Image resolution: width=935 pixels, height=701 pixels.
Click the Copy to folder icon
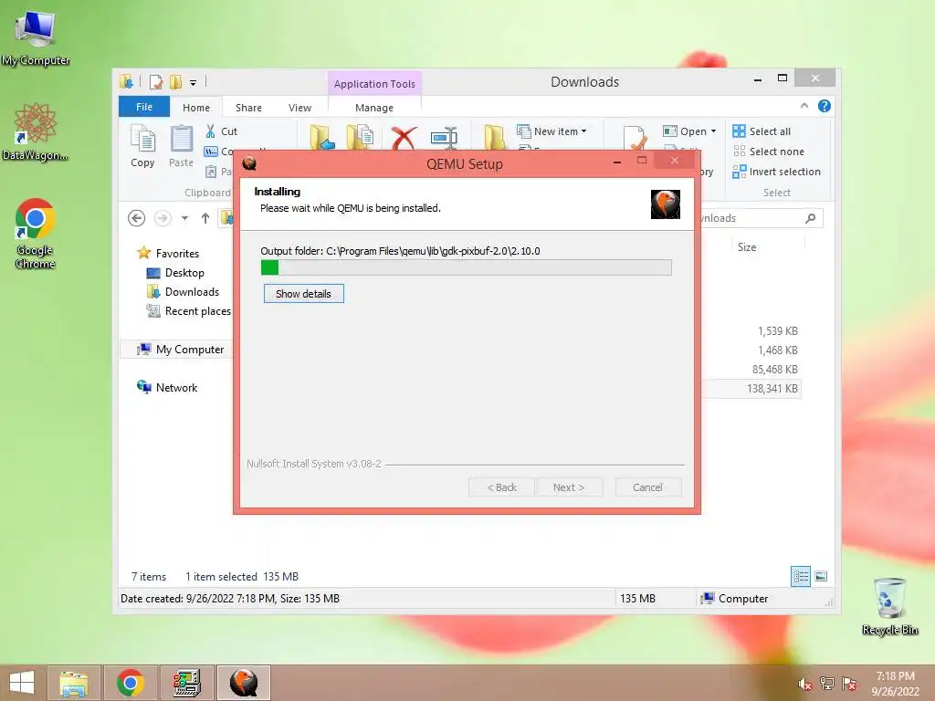pyautogui.click(x=360, y=137)
